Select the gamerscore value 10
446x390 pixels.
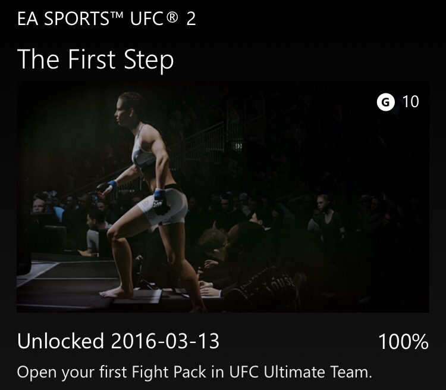410,102
